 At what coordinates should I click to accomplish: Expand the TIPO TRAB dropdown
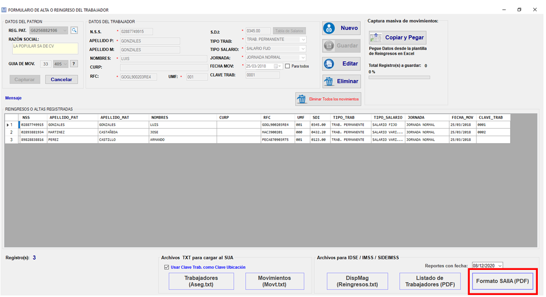coord(303,40)
